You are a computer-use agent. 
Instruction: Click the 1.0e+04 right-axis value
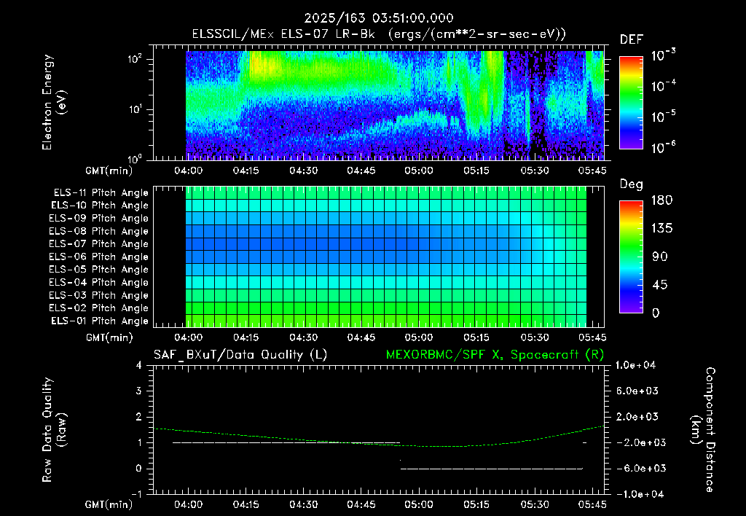tap(635, 366)
